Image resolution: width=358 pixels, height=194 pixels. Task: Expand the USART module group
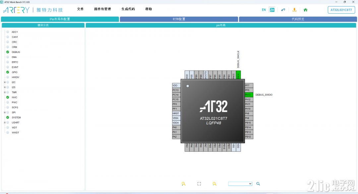point(5,122)
